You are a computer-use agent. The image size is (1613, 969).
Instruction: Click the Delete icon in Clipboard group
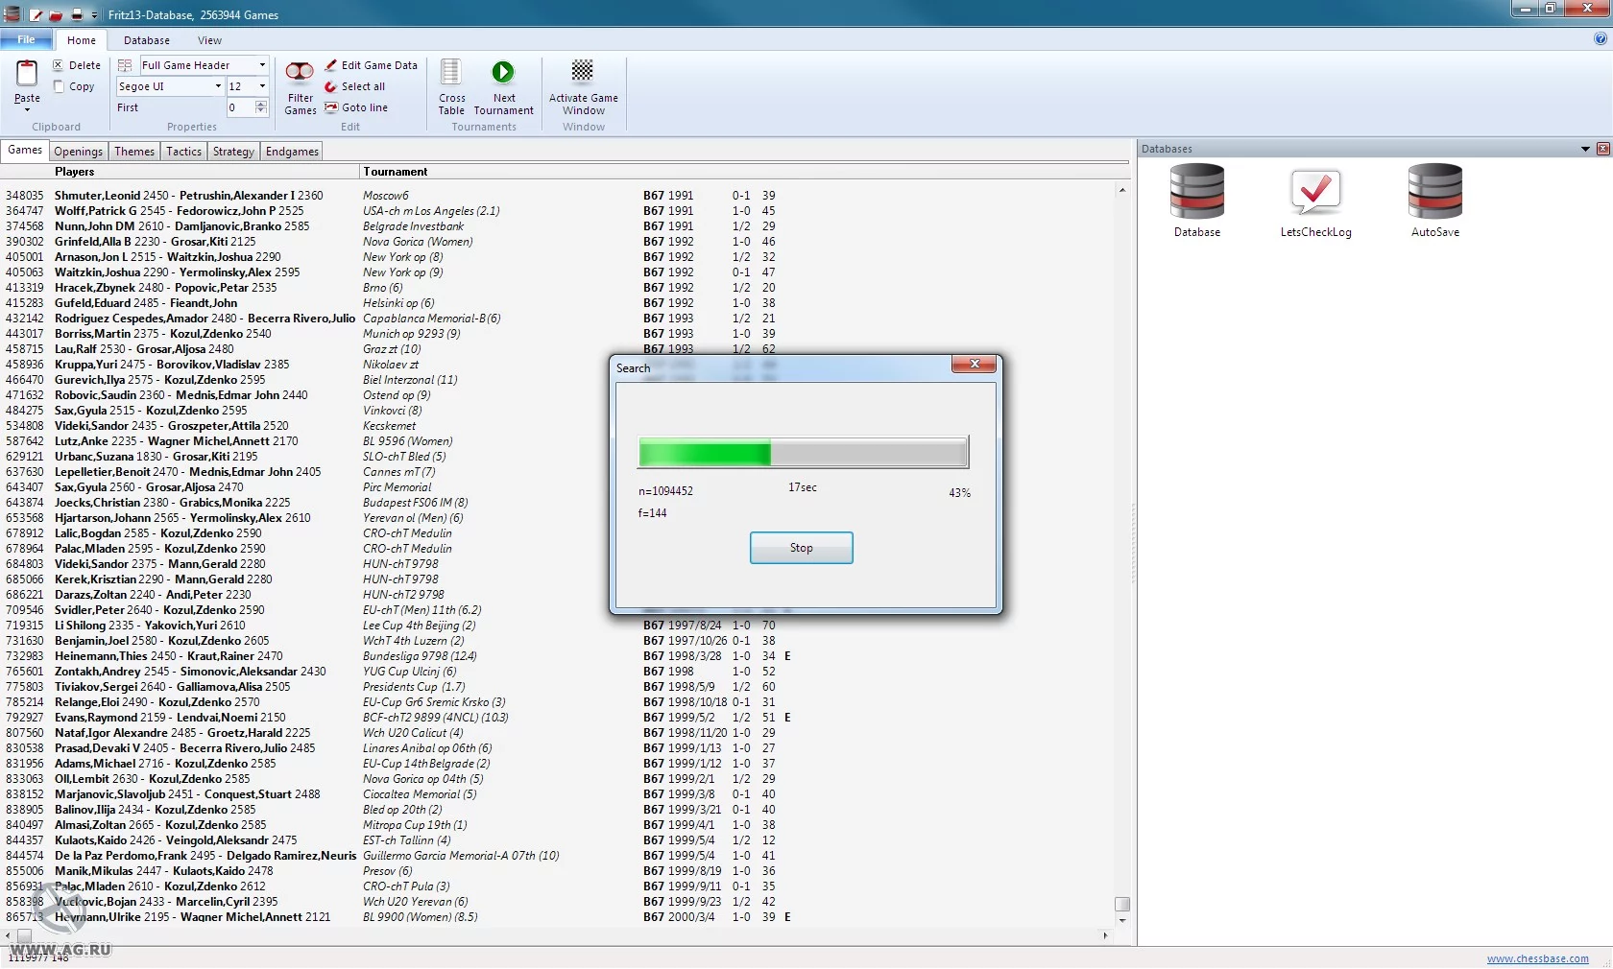[58, 65]
